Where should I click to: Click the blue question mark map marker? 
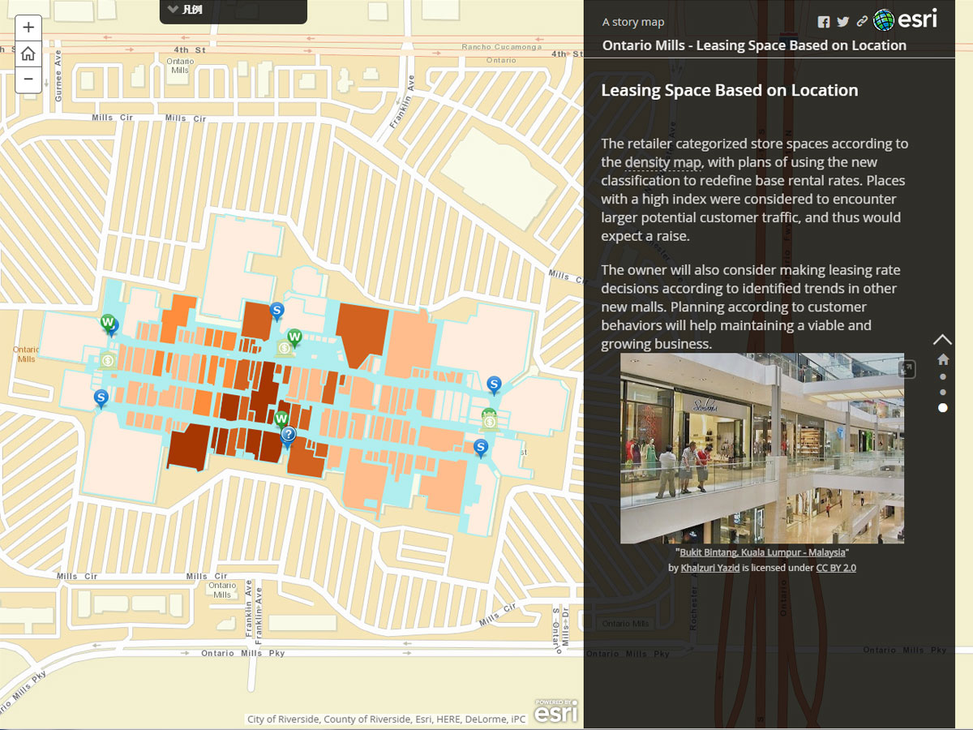288,436
